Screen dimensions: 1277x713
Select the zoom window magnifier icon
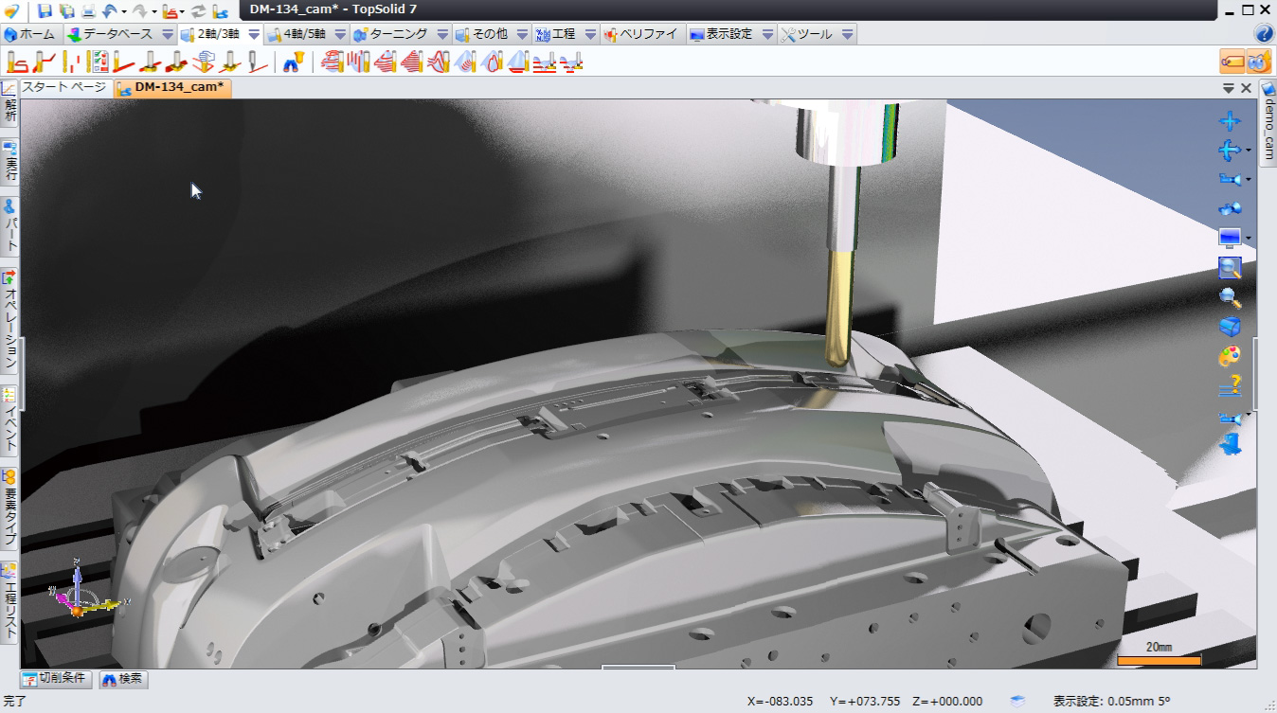[1230, 268]
